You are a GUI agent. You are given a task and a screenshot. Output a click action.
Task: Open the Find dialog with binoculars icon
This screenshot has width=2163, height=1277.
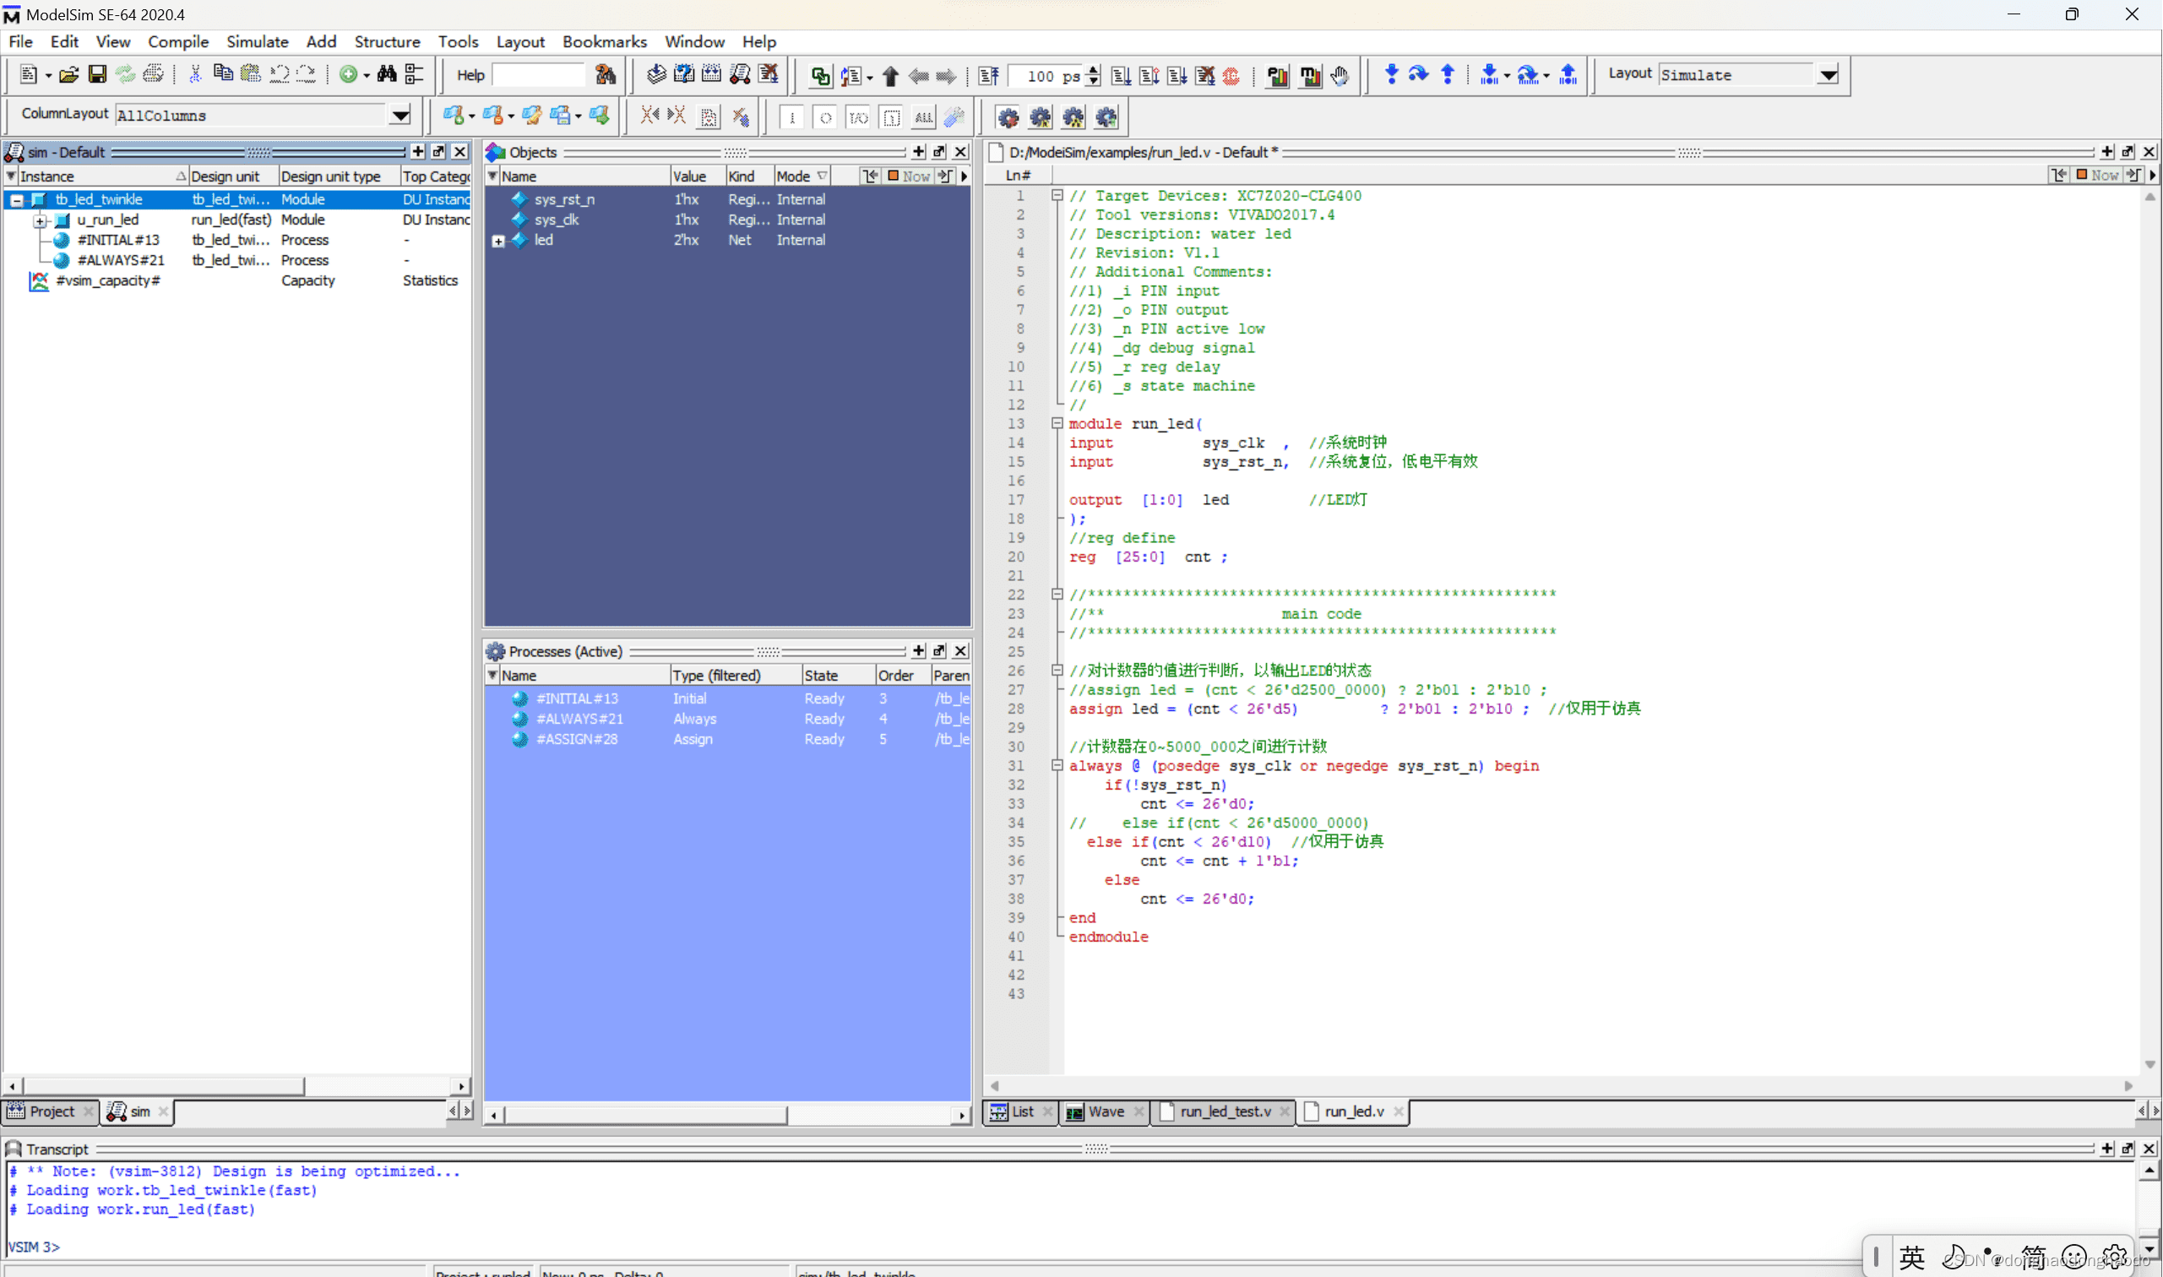coord(387,74)
